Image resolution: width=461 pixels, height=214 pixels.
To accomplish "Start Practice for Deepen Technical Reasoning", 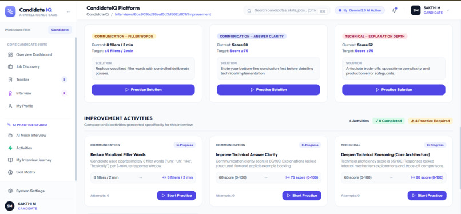I will pos(427,196).
